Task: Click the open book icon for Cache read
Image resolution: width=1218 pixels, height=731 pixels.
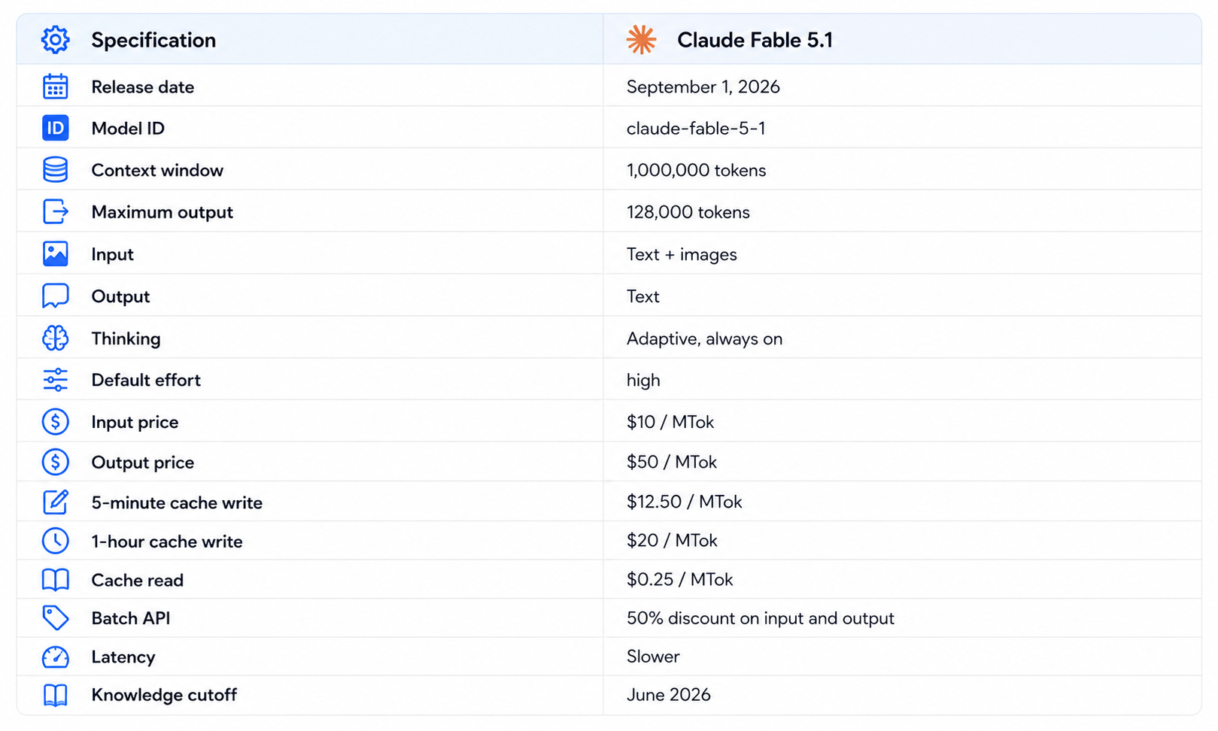Action: 55,580
